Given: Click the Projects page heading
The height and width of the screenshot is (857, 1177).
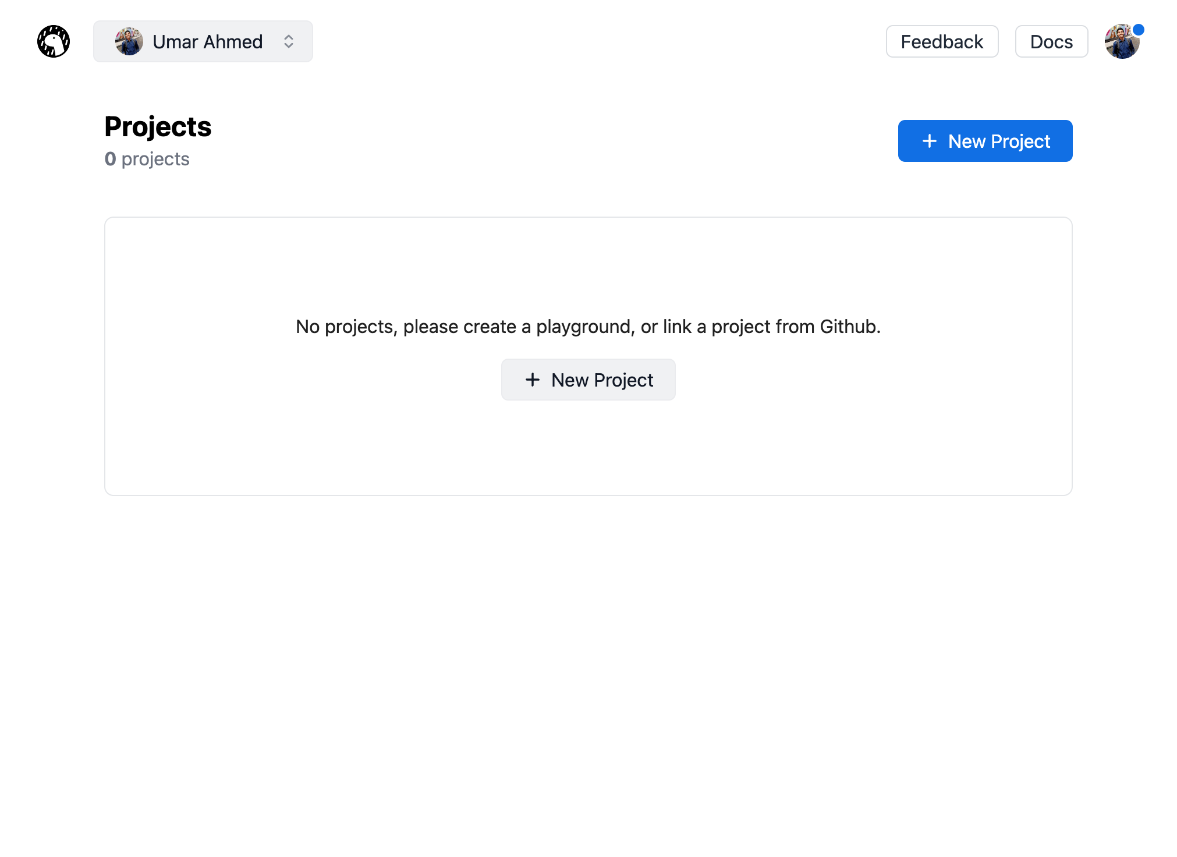Looking at the screenshot, I should pos(158,126).
